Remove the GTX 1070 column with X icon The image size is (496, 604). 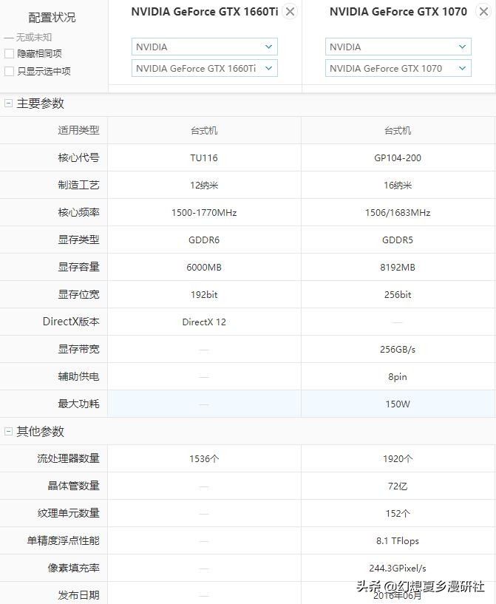(x=483, y=12)
